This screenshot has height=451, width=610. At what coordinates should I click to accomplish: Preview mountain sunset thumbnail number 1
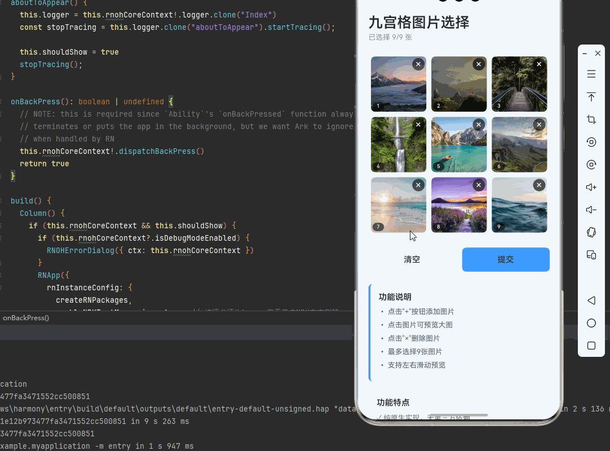point(399,84)
